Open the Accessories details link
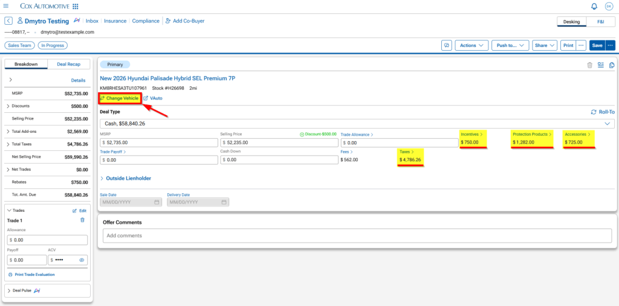Image resolution: width=619 pixels, height=306 pixels. pos(577,135)
